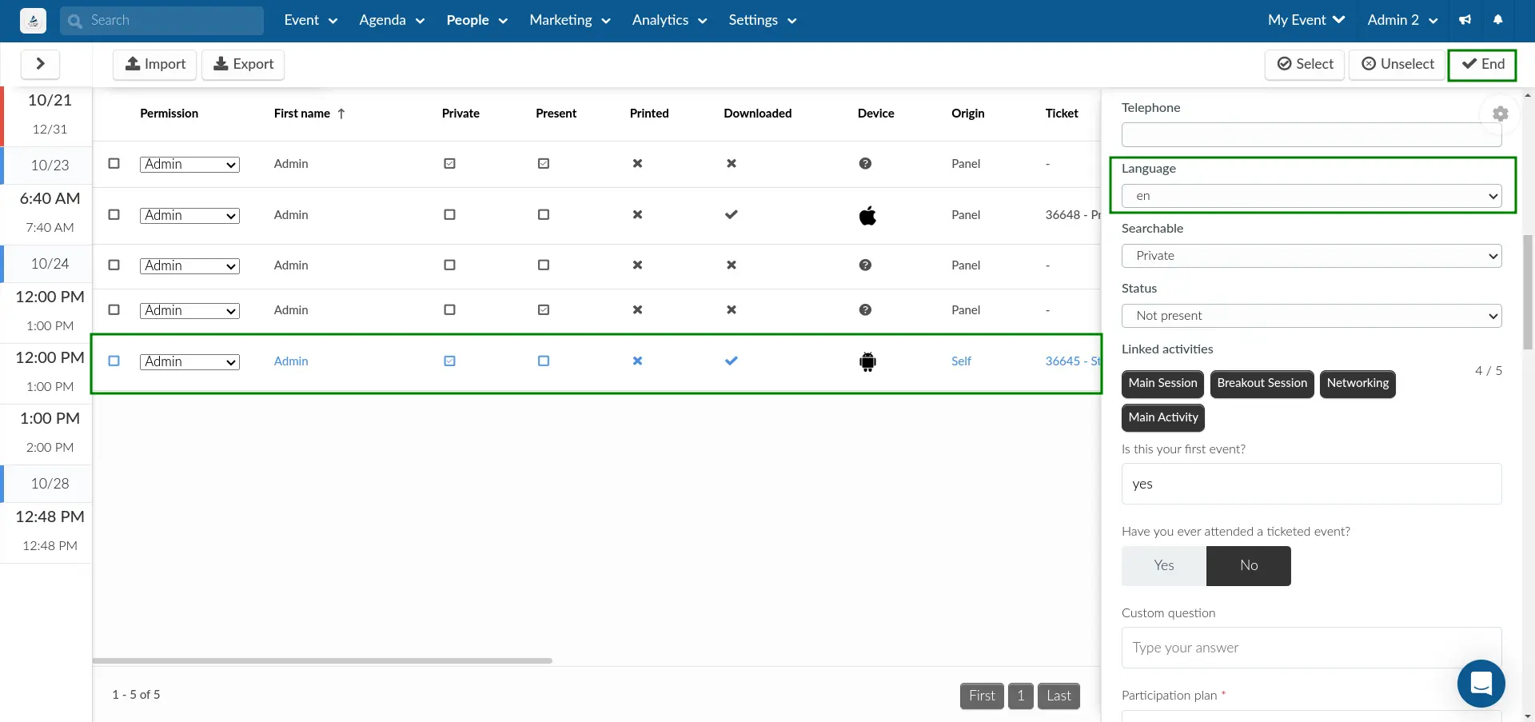Select Yes for attended a ticketed event
1535x722 pixels.
1164,565
